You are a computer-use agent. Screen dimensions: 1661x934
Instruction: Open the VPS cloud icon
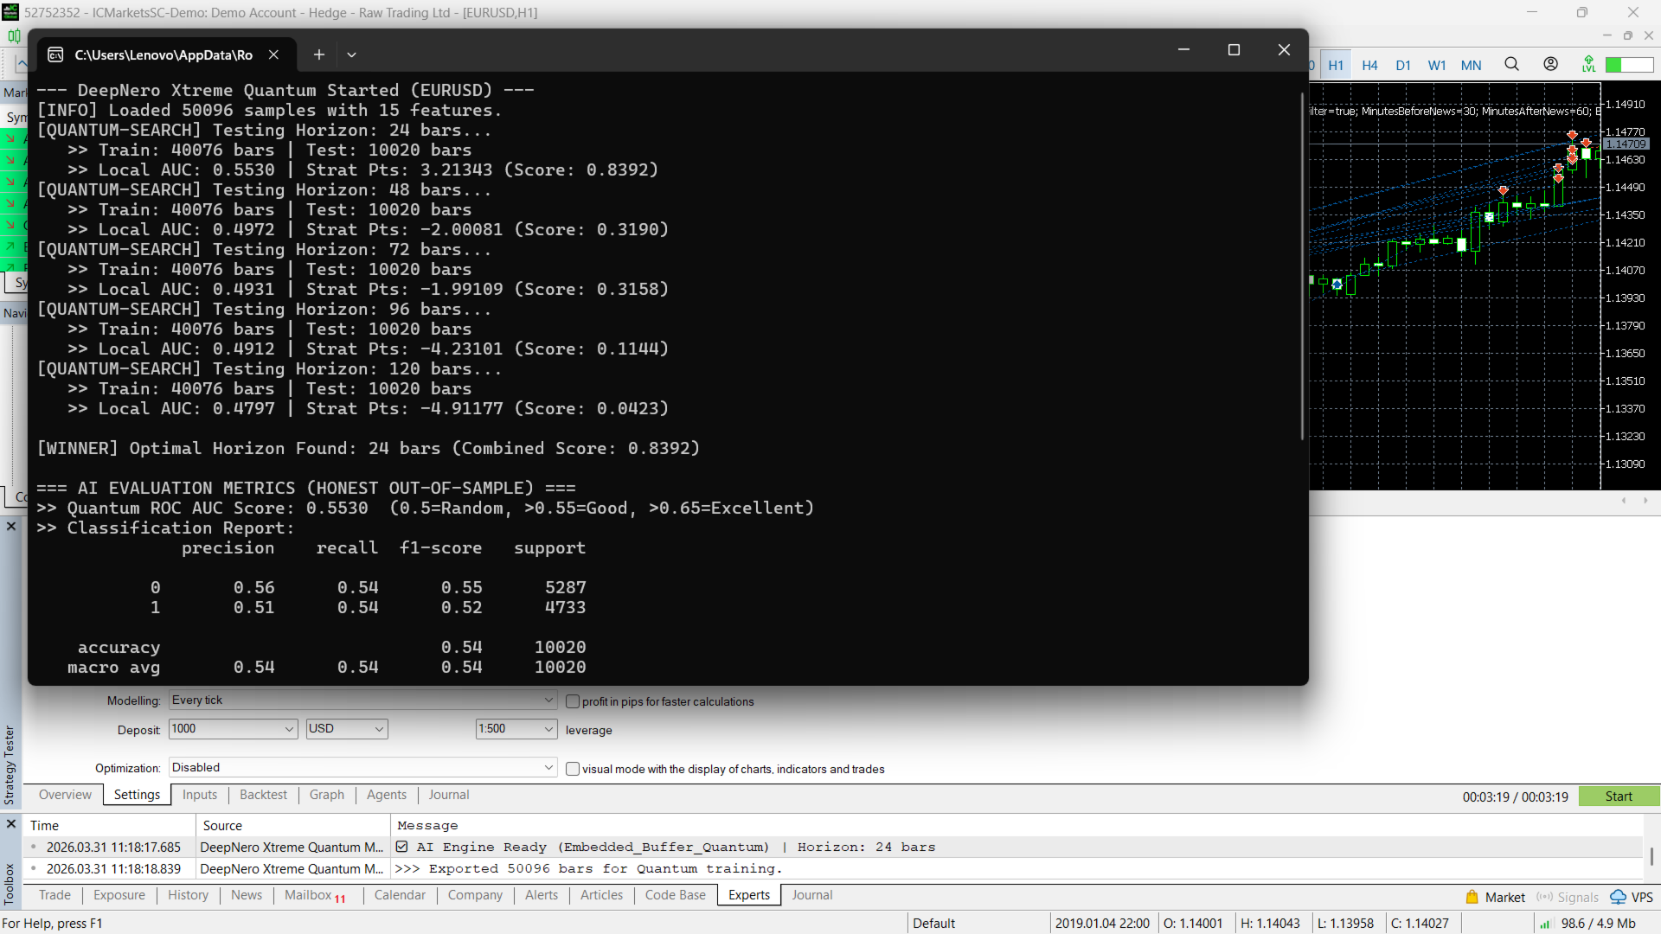[1618, 897]
